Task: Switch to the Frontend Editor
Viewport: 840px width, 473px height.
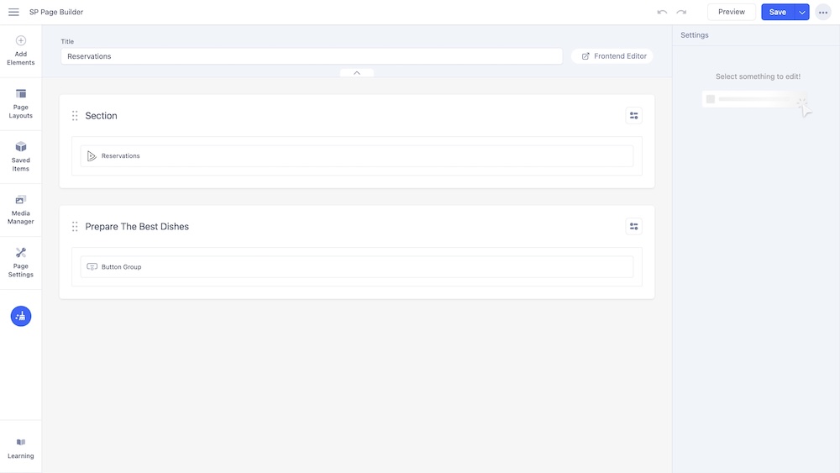Action: pyautogui.click(x=613, y=56)
